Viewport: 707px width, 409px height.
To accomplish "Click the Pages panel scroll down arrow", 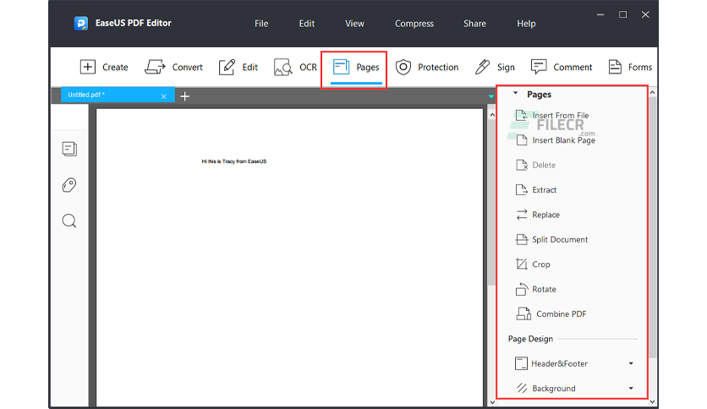I will coord(652,401).
